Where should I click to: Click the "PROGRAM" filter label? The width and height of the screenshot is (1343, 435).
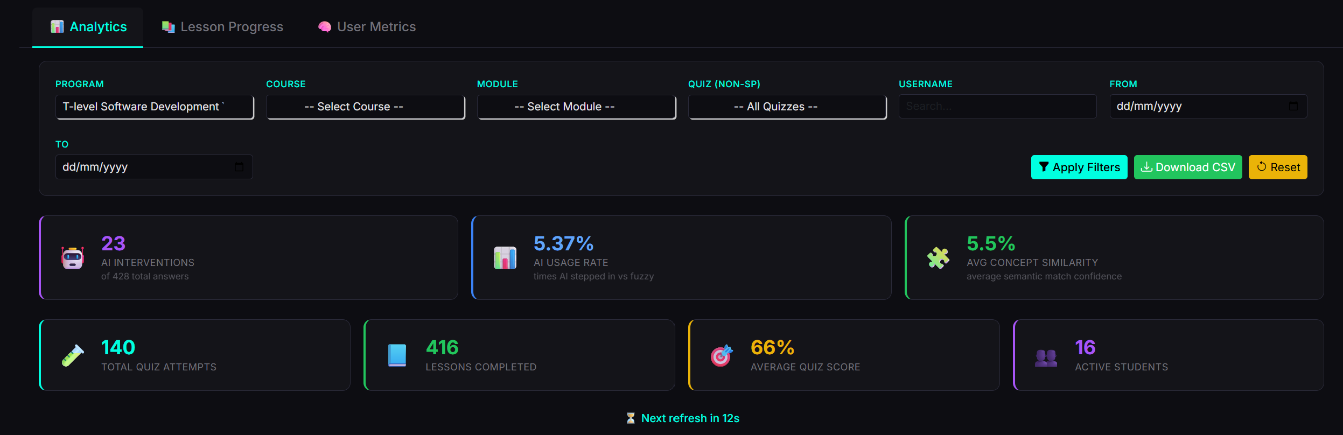tap(80, 84)
